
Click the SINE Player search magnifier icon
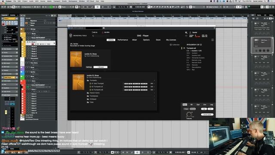pyautogui.click(x=93, y=36)
